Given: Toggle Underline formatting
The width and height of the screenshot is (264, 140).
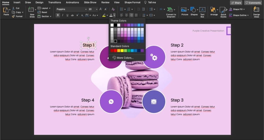Looking at the screenshot, I should pos(67,15).
